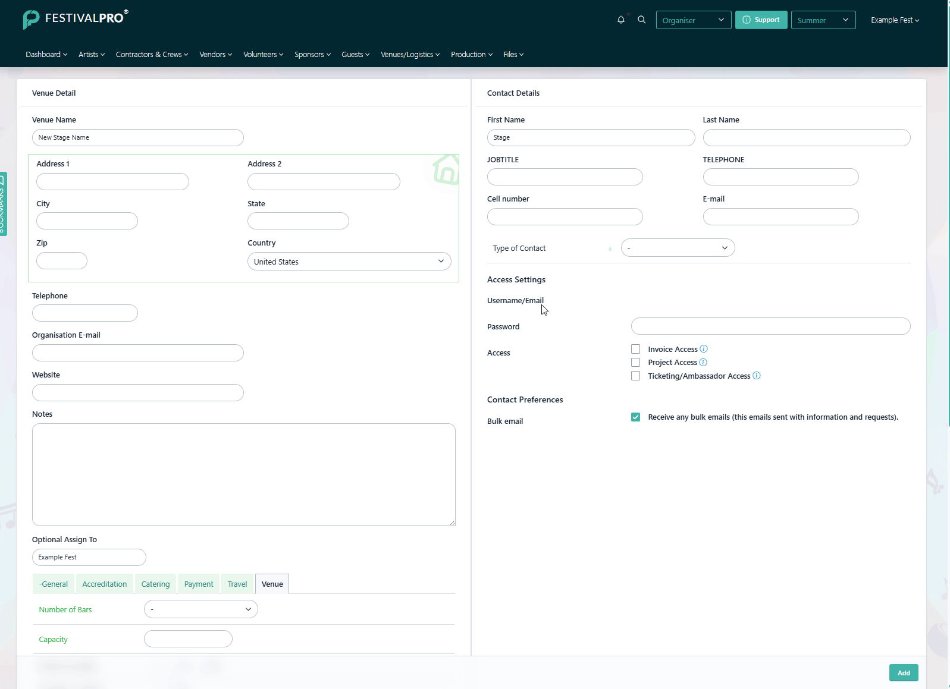Click the FestivalPro logo
950x689 pixels.
pyautogui.click(x=76, y=19)
